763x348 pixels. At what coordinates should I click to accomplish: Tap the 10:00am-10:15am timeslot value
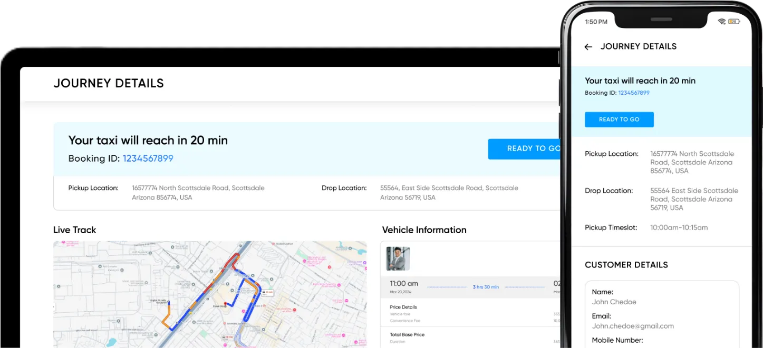[x=679, y=227]
